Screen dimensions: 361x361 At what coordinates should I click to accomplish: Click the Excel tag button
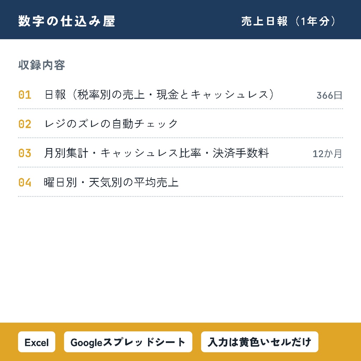coord(37,342)
